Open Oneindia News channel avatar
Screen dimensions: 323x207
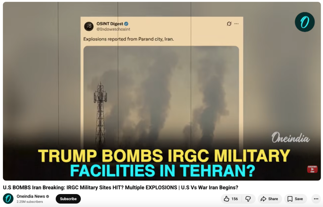[8, 198]
